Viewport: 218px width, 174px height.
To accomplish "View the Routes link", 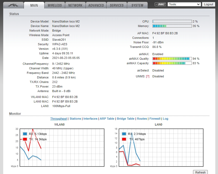I will coord(142,119).
